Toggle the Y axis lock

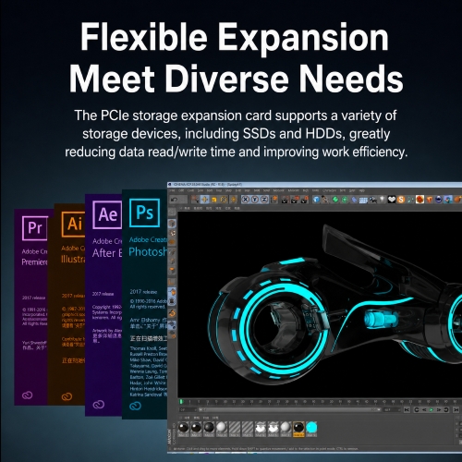click(x=255, y=200)
